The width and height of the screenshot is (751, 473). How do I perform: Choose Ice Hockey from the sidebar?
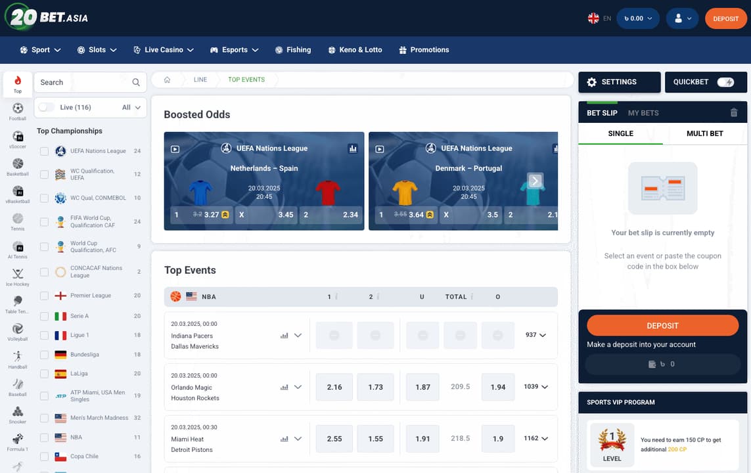tap(18, 276)
